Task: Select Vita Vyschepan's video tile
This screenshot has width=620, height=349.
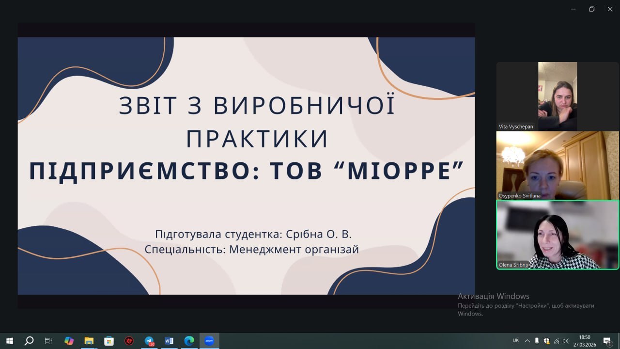Action: [x=557, y=96]
